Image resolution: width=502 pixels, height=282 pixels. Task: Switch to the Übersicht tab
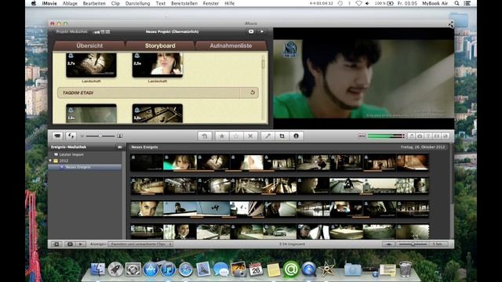(x=89, y=45)
